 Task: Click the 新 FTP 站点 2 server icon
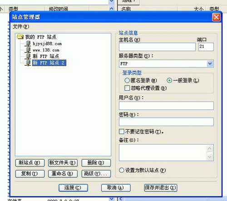pyautogui.click(x=28, y=62)
